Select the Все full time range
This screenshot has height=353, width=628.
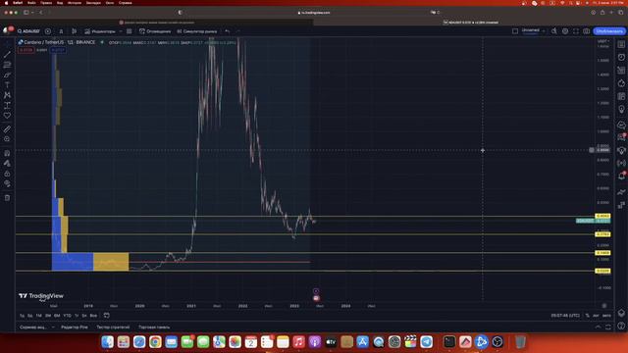pos(93,316)
